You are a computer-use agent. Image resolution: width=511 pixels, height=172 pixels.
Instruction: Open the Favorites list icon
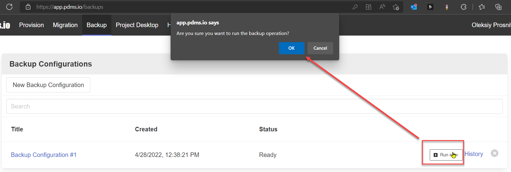(482, 7)
